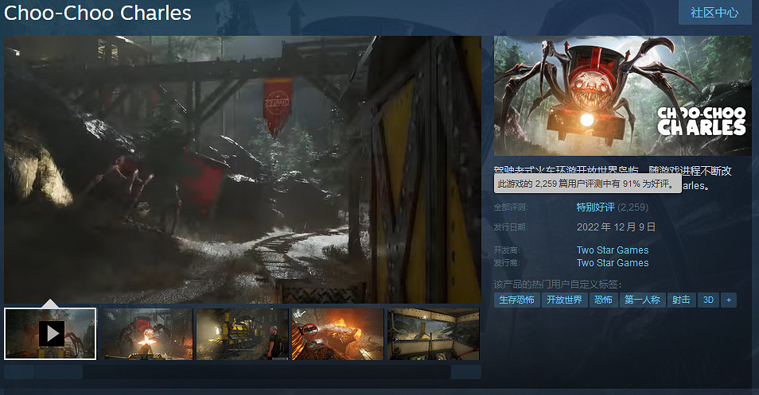The image size is (759, 395).
Task: Open publisher Two Star Games link
Action: pyautogui.click(x=612, y=263)
